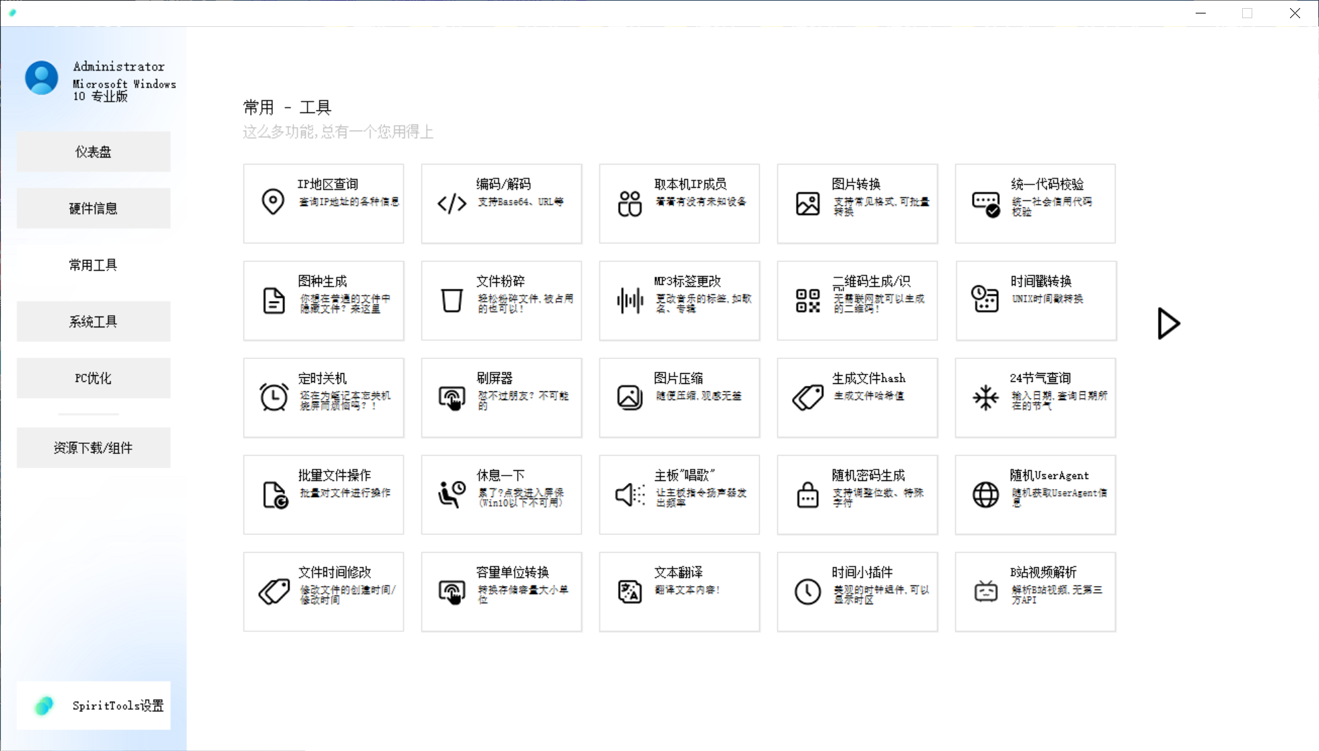The width and height of the screenshot is (1319, 751).
Task: Open the IP地区查询 location pin icon
Action: (x=273, y=202)
